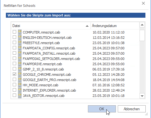Check the GOOGLE_EARTH_PRO.nmscript.cab checkbox

(15, 79)
